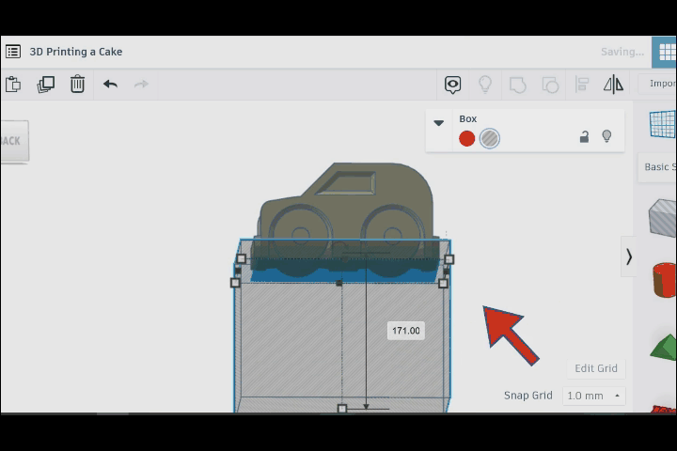Click the workplane grid icon
Image resolution: width=677 pixels, height=451 pixels.
pos(663,124)
